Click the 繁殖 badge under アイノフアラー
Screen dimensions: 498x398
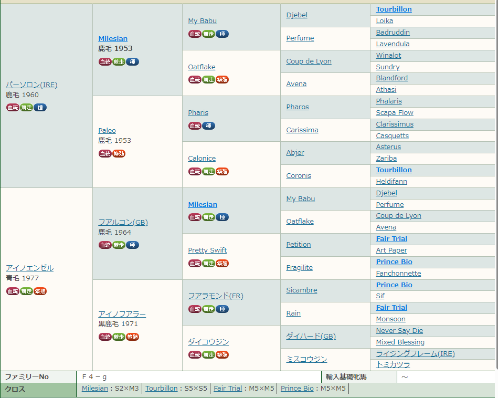click(x=132, y=337)
